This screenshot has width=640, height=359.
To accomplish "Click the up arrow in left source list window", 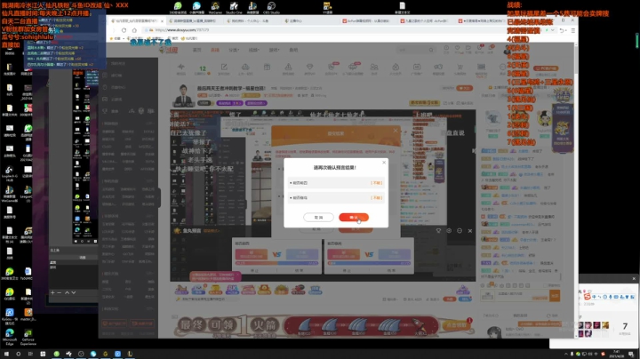I will [67, 292].
